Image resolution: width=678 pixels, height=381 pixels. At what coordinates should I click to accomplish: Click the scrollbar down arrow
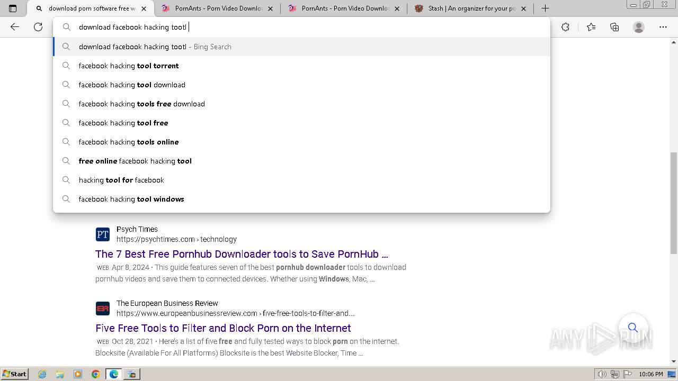tap(674, 361)
